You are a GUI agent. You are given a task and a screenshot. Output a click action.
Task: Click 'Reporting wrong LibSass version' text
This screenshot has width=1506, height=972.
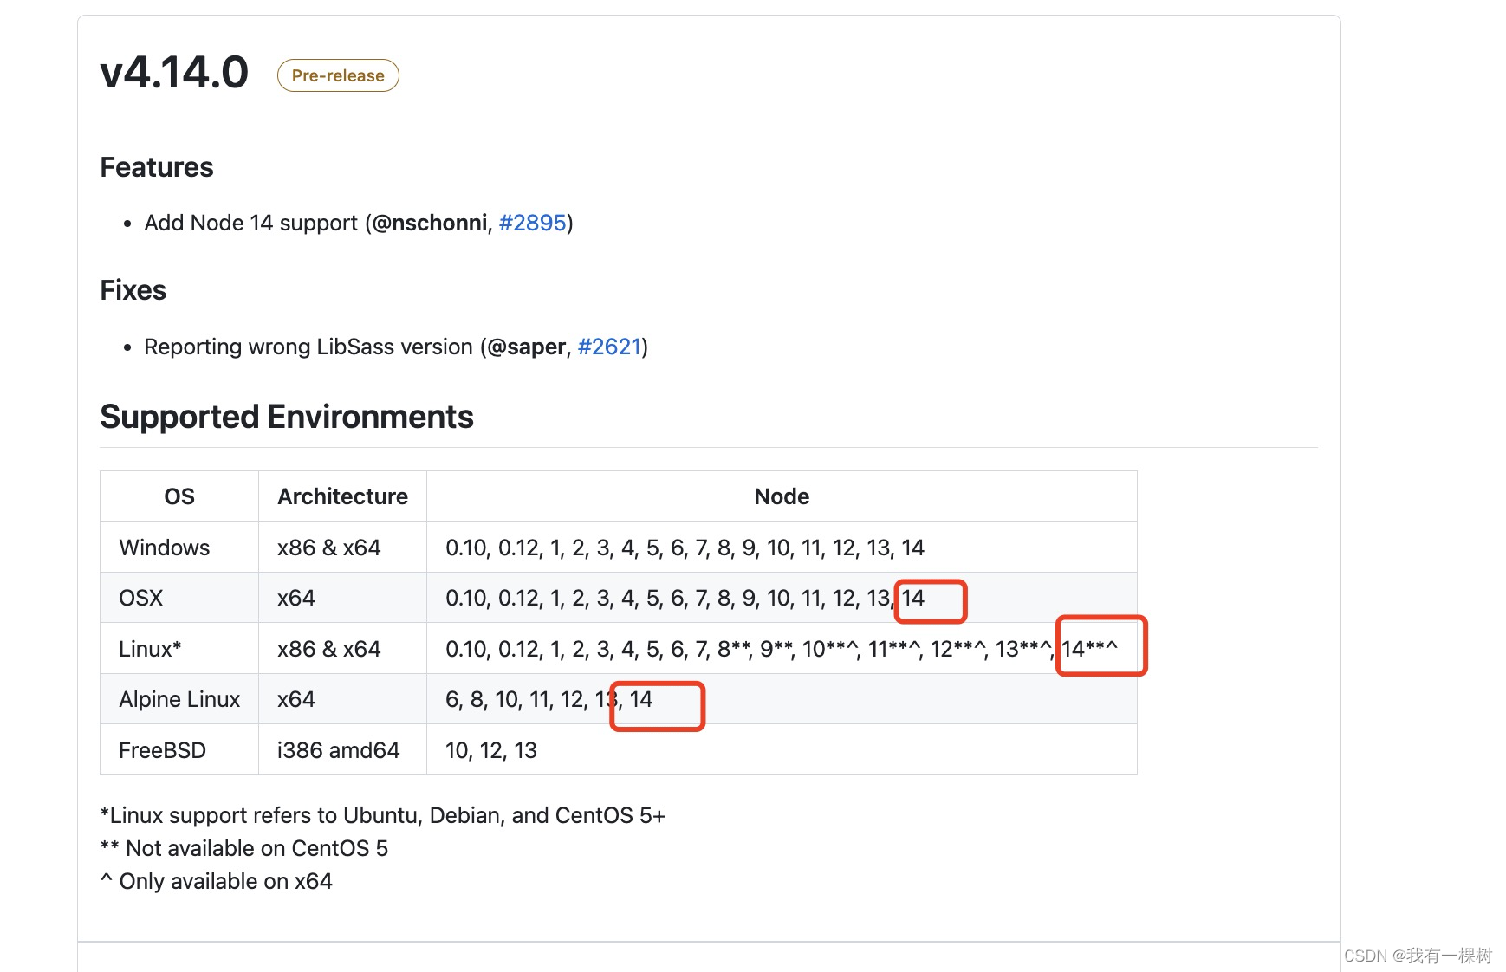click(x=308, y=347)
